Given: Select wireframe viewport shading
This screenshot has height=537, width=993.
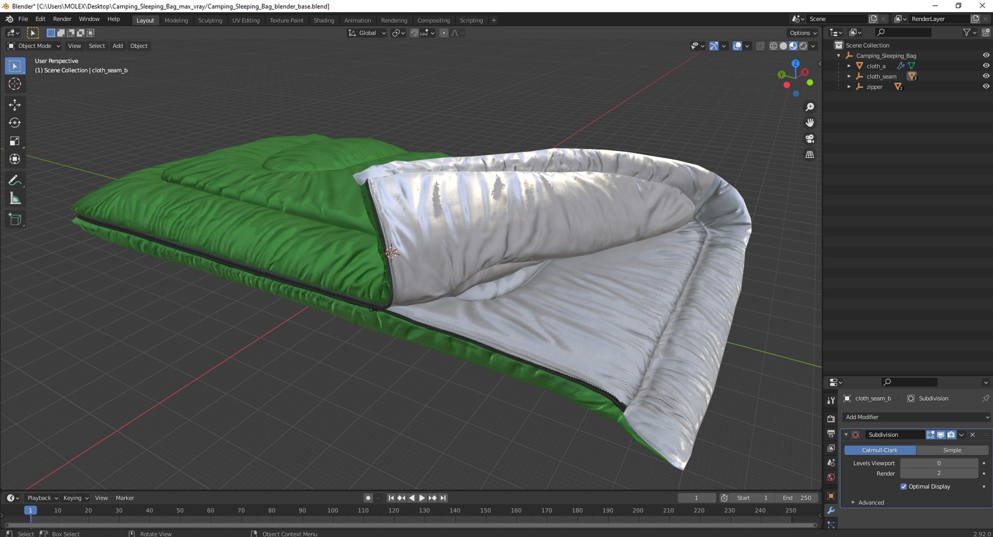Looking at the screenshot, I should [773, 46].
